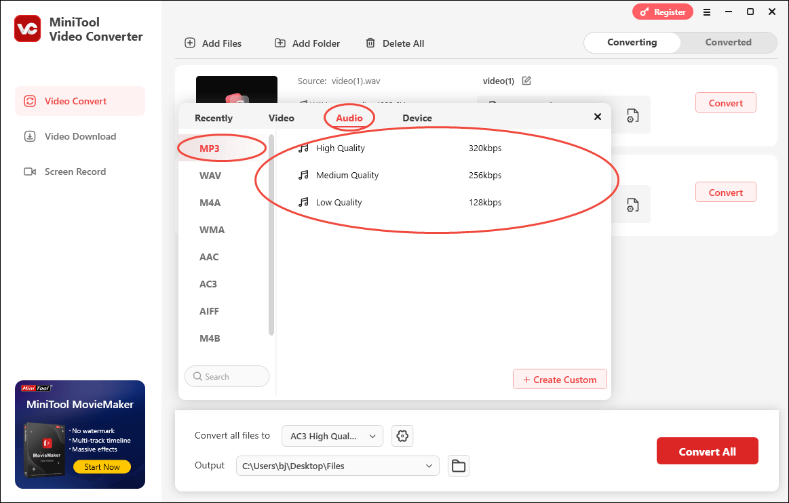
Task: Click the Medium Quality music note icon
Action: point(303,175)
